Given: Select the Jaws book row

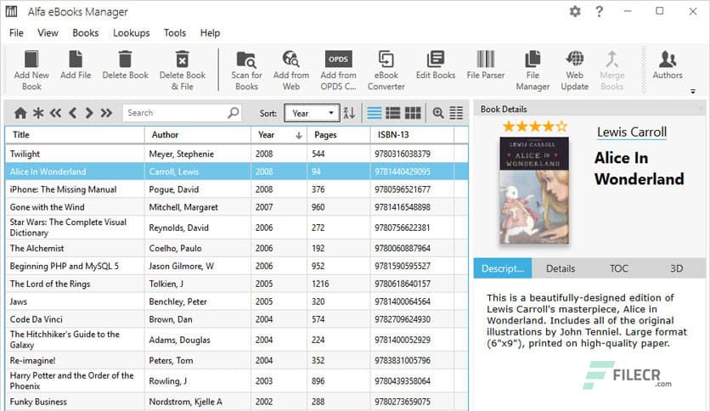Looking at the screenshot, I should pos(236,301).
